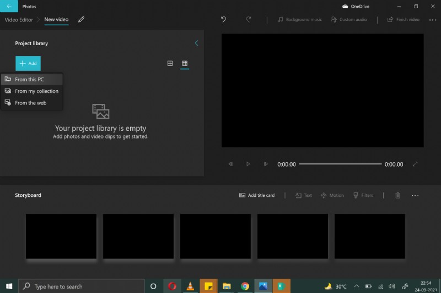Open Custom audio panel
The width and height of the screenshot is (441, 293).
(x=349, y=19)
